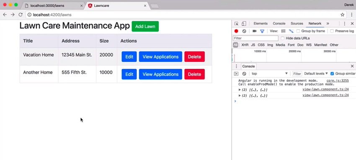Open the Default levels dropdown
The height and width of the screenshot is (160, 356).
[x=316, y=74]
